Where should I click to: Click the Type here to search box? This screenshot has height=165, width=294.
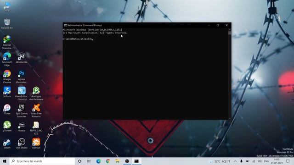pyautogui.click(x=42, y=161)
